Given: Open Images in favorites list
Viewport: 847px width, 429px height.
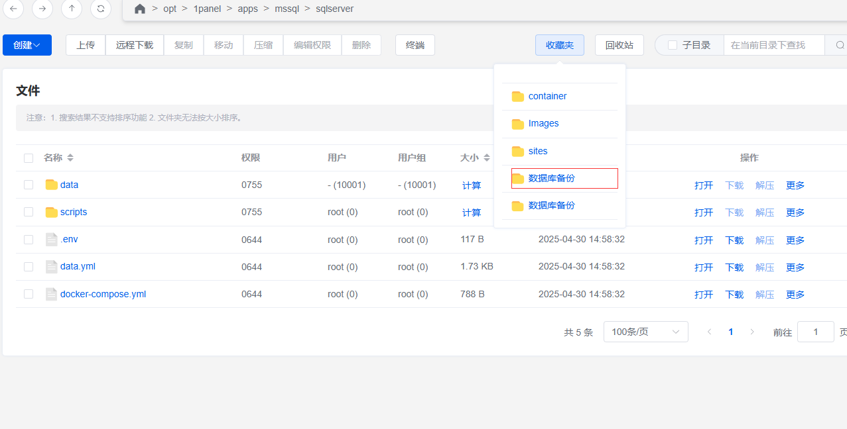Looking at the screenshot, I should 543,124.
